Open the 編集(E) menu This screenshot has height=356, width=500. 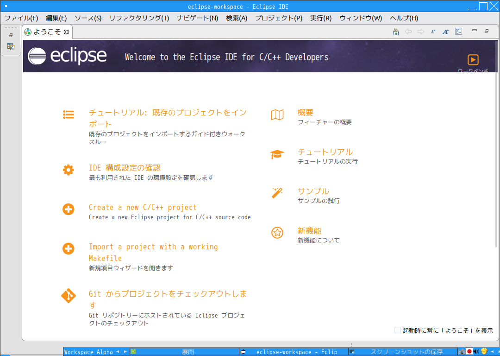(56, 18)
